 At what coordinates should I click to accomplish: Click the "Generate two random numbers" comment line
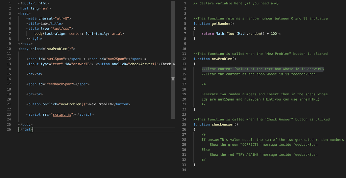click(x=265, y=94)
